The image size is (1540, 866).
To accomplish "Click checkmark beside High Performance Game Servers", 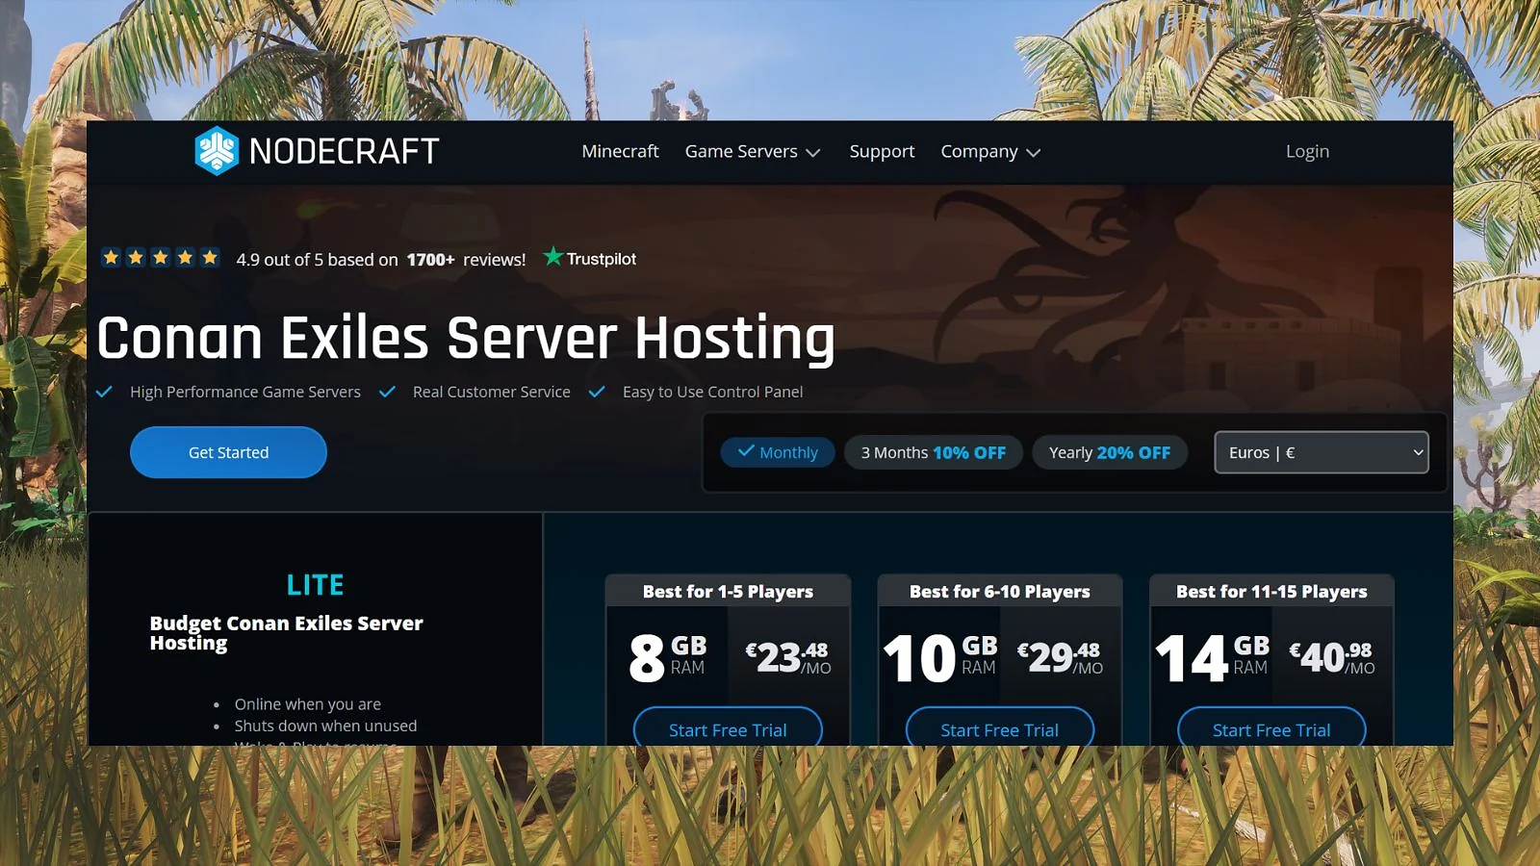I will click(105, 392).
